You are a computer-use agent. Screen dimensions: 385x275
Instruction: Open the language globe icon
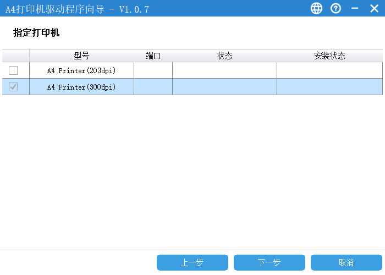[x=316, y=9]
